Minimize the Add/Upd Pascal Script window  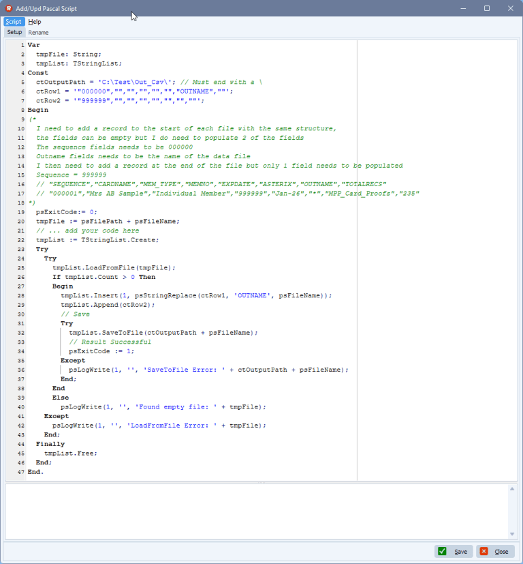pyautogui.click(x=463, y=8)
